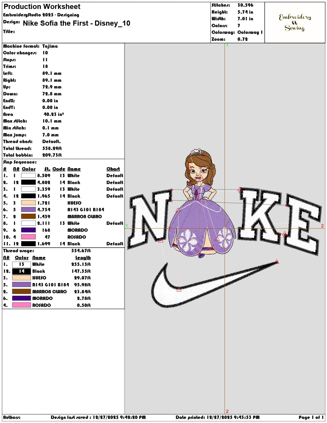The width and height of the screenshot is (327, 423).
Task: Click the Date printed timestamp in the footer
Action: 217,417
